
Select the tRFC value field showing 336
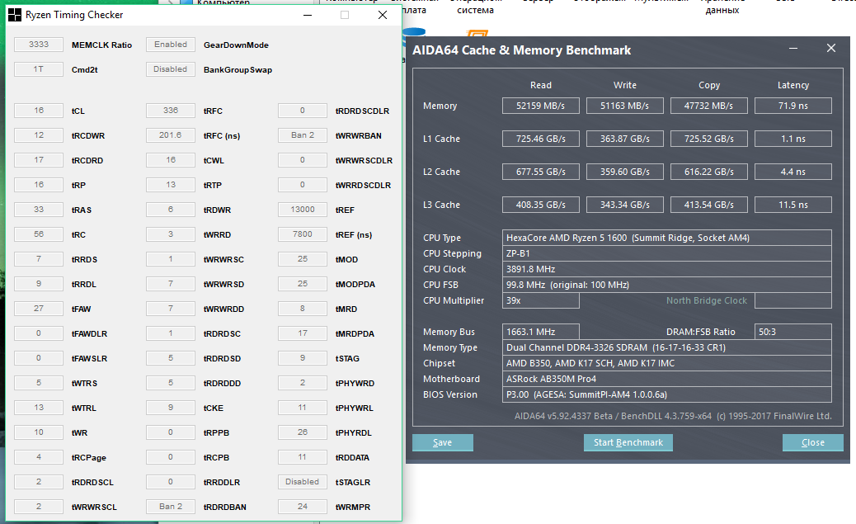coord(171,111)
